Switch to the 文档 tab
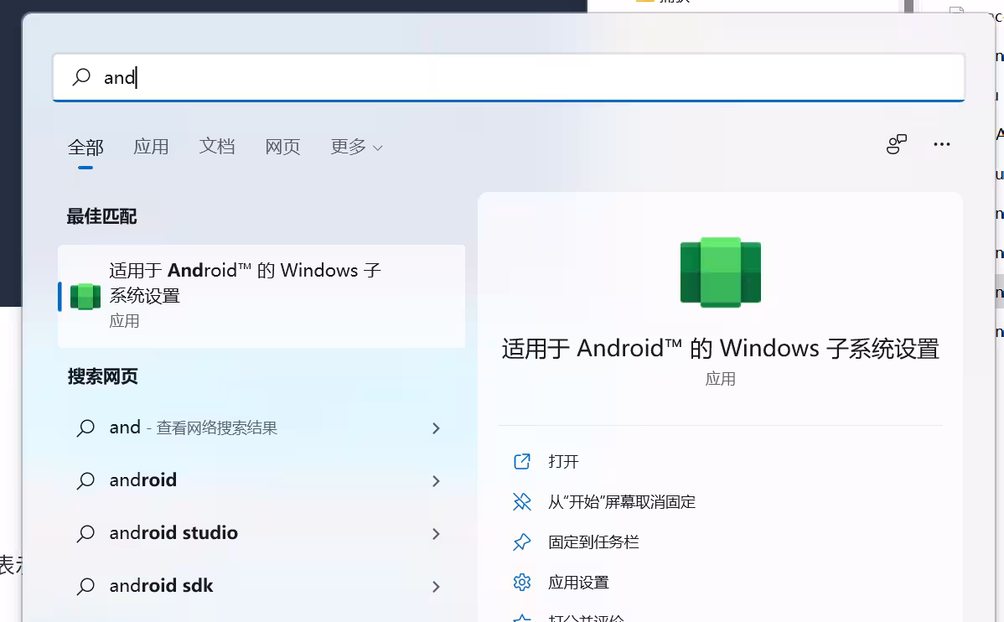Screen dimensions: 1004x622 (217, 147)
